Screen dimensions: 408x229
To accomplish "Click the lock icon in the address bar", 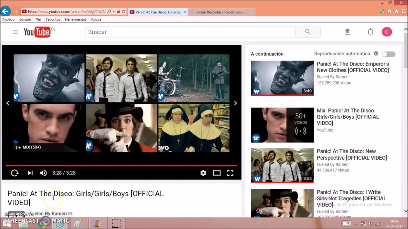I will 119,12.
